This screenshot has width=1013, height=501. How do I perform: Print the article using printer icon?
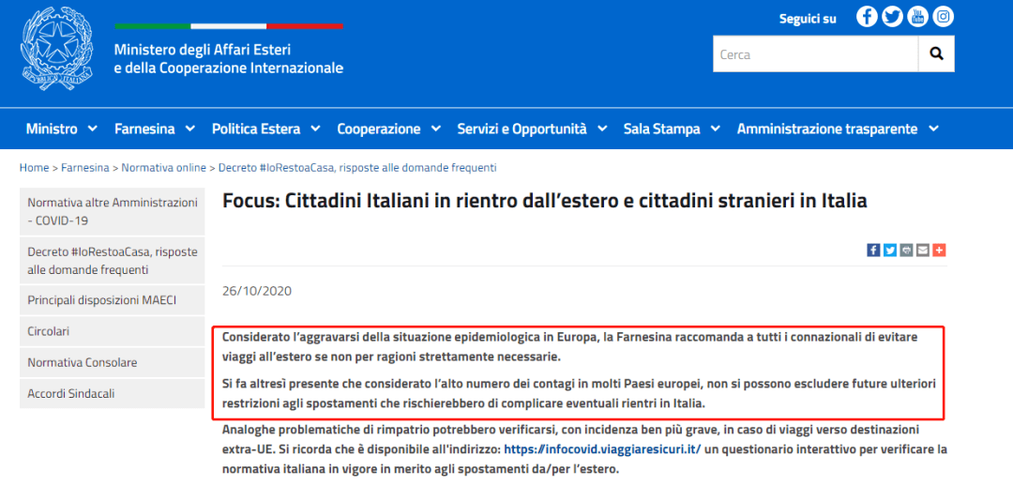[x=906, y=250]
